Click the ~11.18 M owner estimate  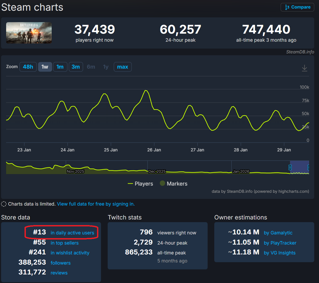[x=244, y=252]
